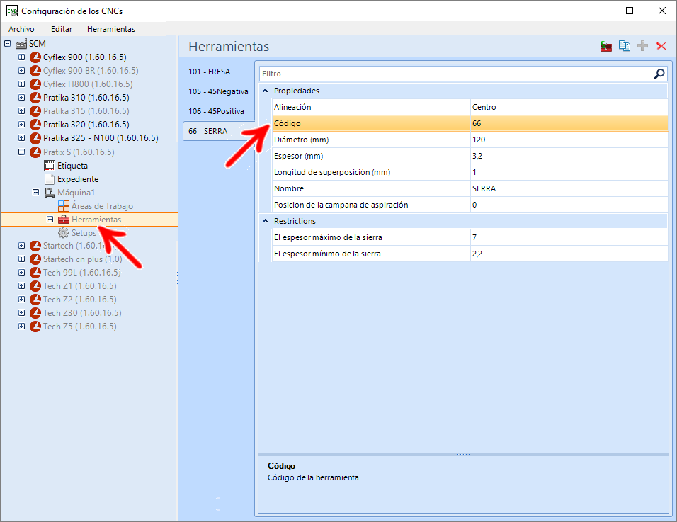Click Posicion de la campana value 0
Screen dimensions: 677x522
point(569,205)
